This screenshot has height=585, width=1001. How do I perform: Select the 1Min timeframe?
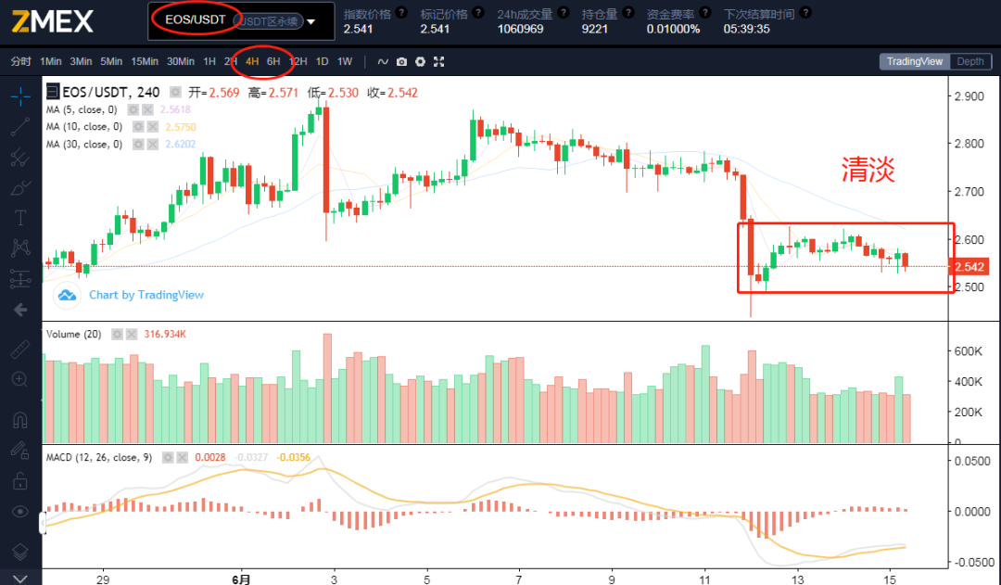tap(50, 61)
